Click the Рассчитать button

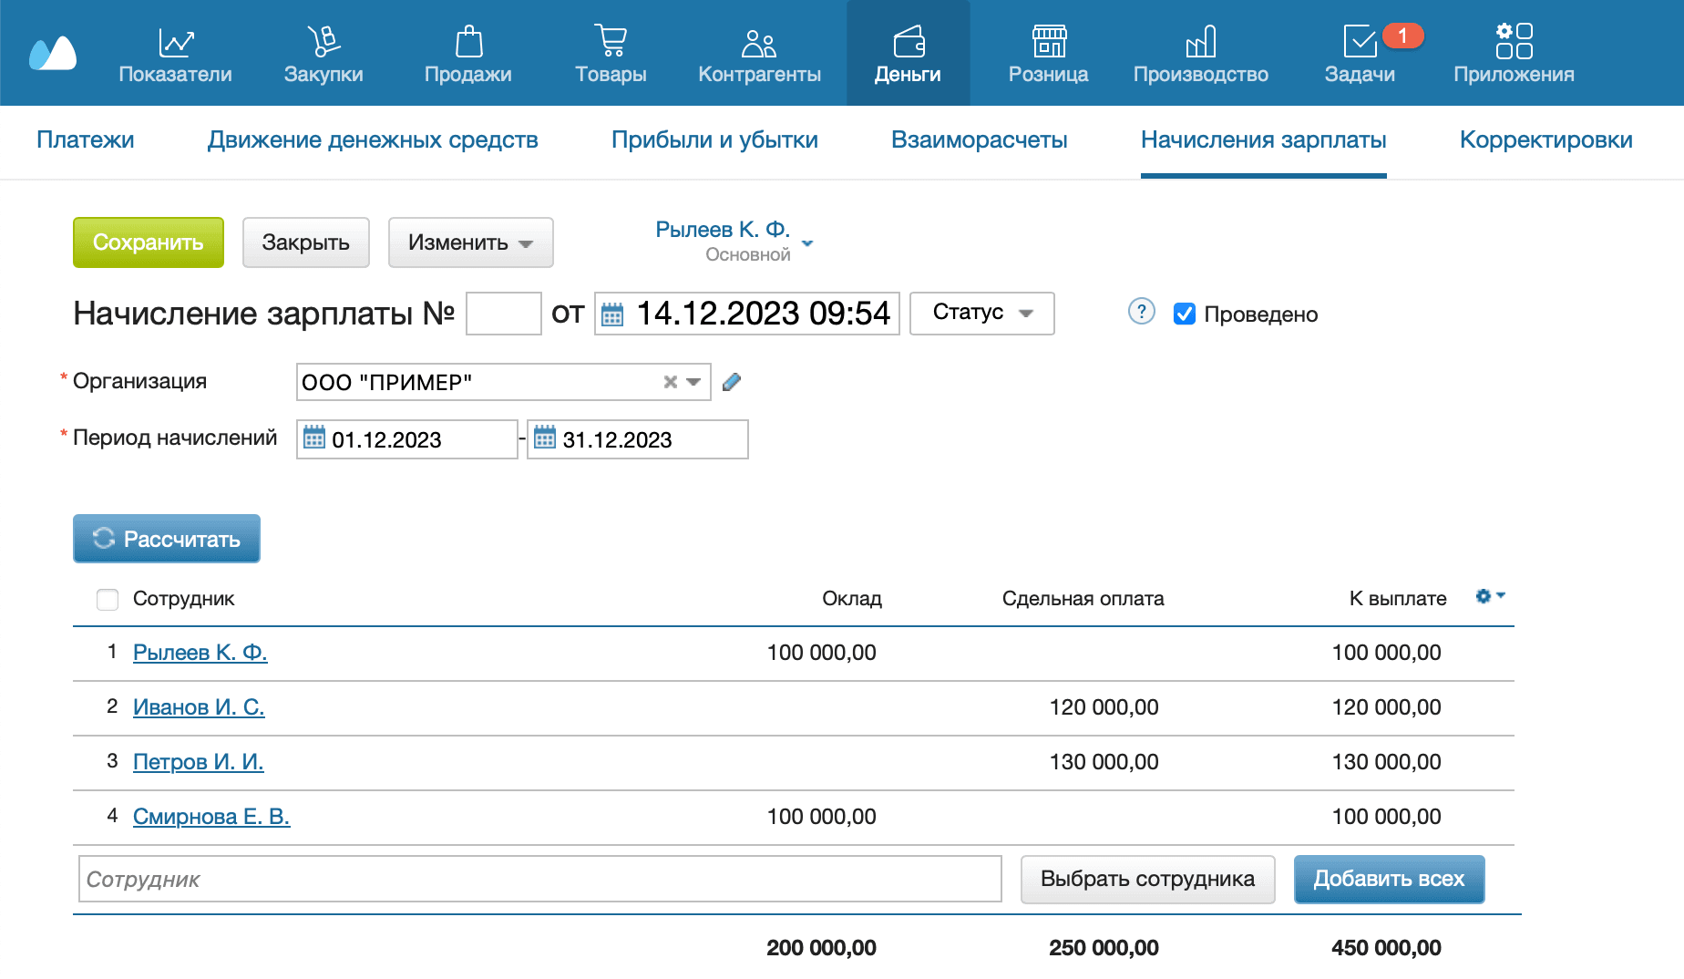[x=167, y=539]
